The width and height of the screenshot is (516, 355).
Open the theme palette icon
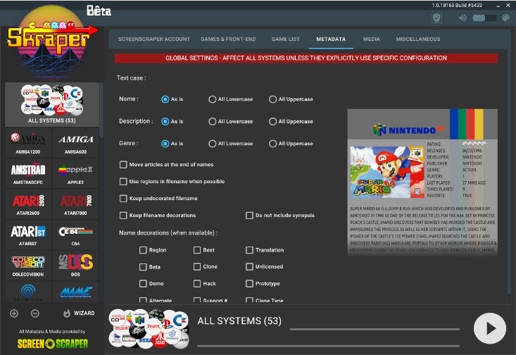[506, 18]
